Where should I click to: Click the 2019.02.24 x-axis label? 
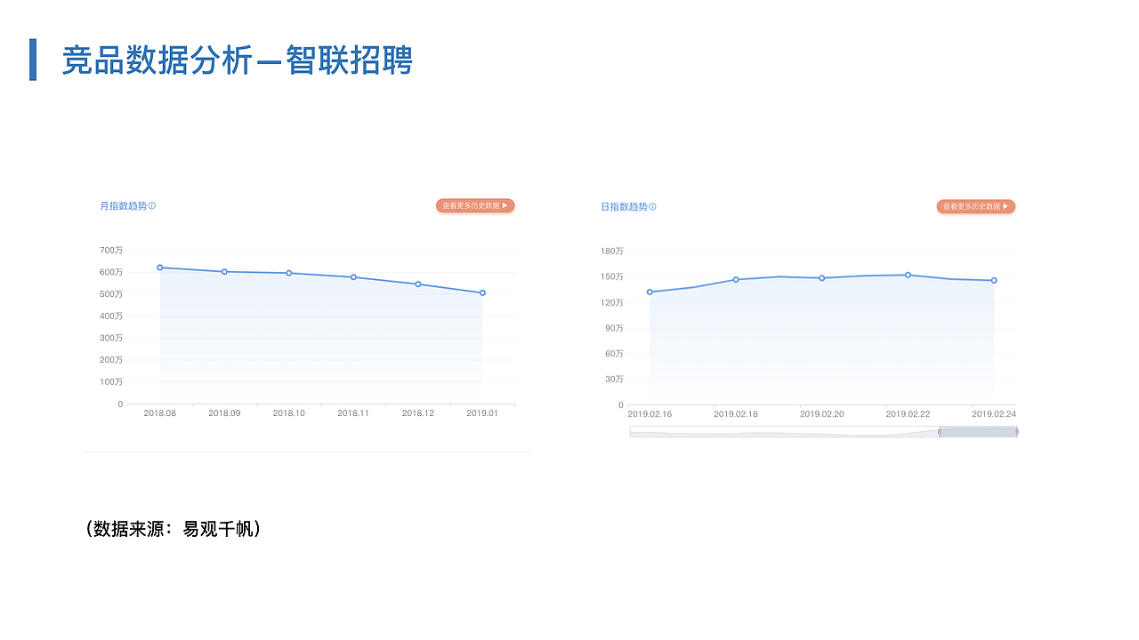[x=994, y=414]
